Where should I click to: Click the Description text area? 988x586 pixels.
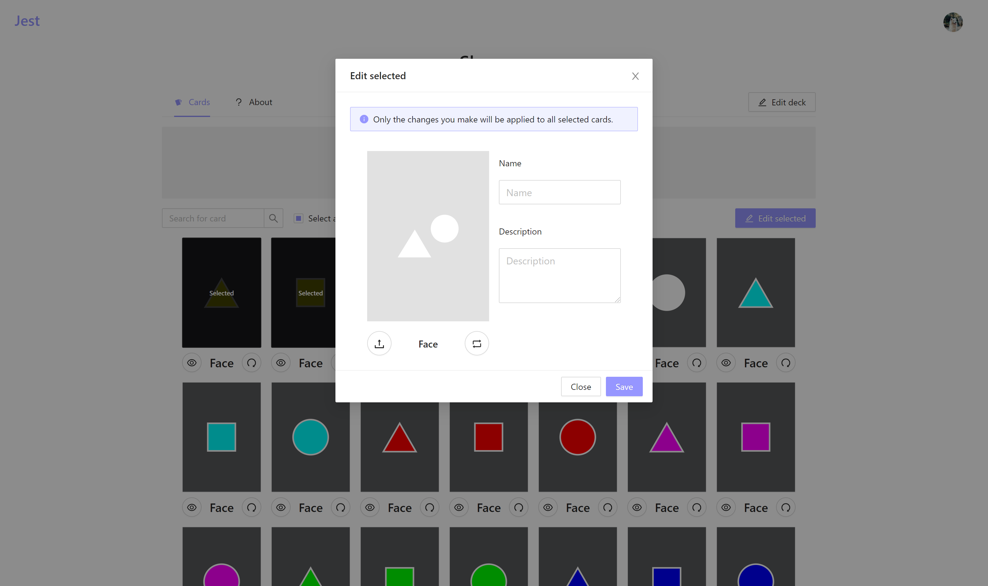[560, 275]
